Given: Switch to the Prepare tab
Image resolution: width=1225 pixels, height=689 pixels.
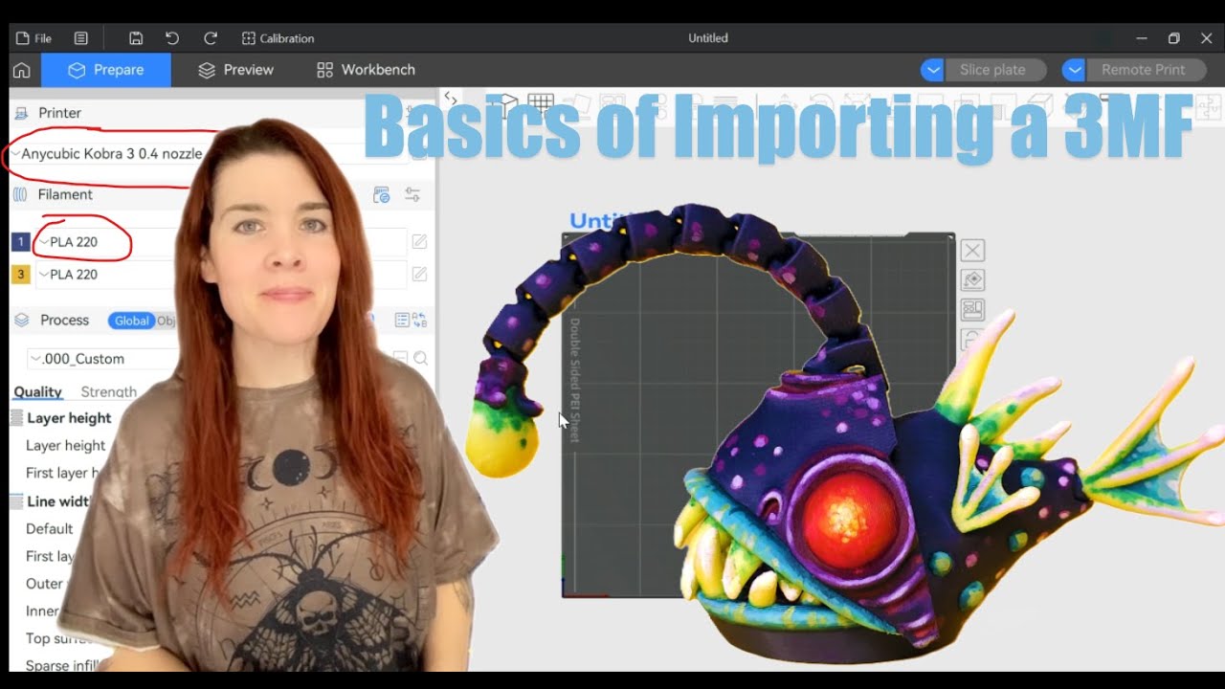Looking at the screenshot, I should coord(106,70).
